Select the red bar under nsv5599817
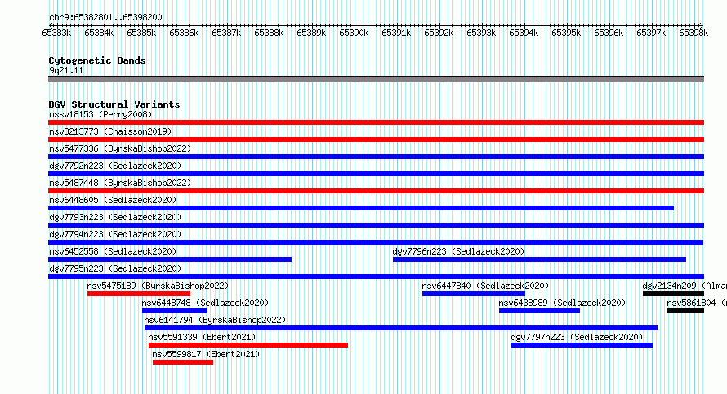Screen dimensions: 727x394 183,362
